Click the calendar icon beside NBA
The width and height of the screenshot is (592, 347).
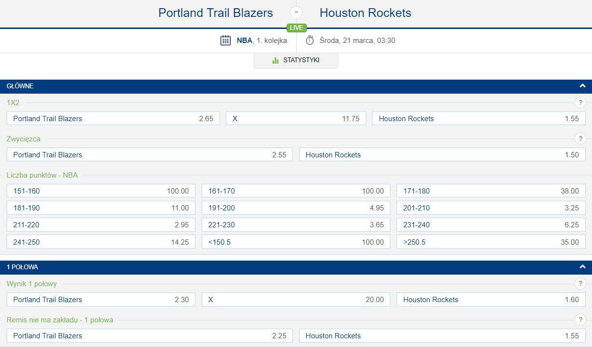point(225,41)
